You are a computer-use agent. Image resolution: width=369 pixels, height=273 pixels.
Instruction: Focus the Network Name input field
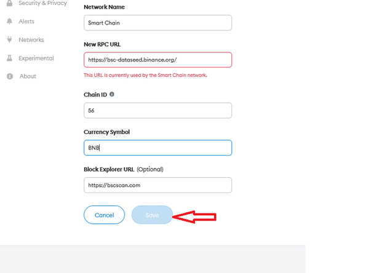(157, 23)
